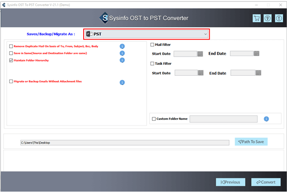The width and height of the screenshot is (287, 193).
Task: Click the Task Filter Start Date field
Action: [x=186, y=73]
